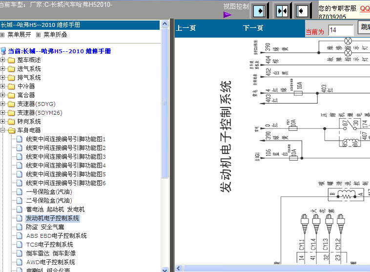Collapse the 车身电器 folder
The width and height of the screenshot is (370, 272).
point(2,130)
